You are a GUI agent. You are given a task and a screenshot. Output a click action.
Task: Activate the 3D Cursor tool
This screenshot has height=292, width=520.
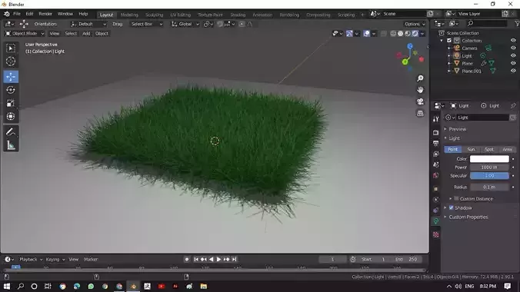(11, 61)
